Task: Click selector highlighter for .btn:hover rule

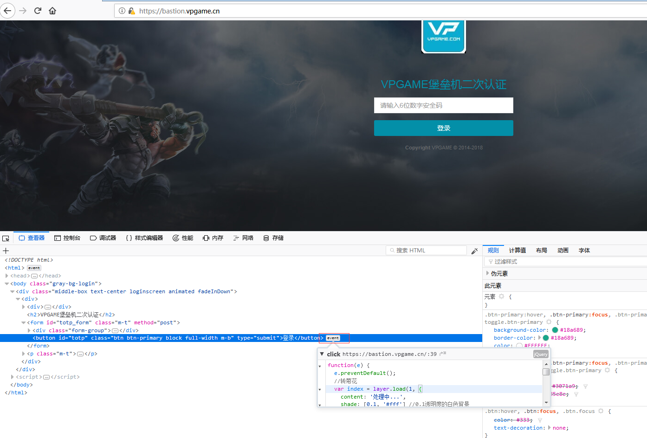Action: 601,411
